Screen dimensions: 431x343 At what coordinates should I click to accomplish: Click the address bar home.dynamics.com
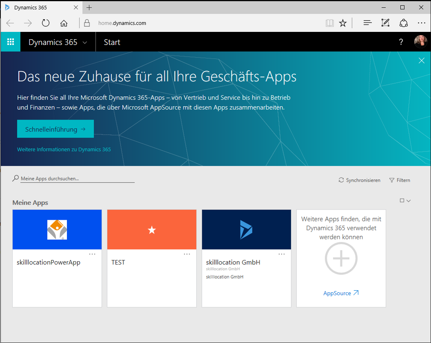point(122,23)
